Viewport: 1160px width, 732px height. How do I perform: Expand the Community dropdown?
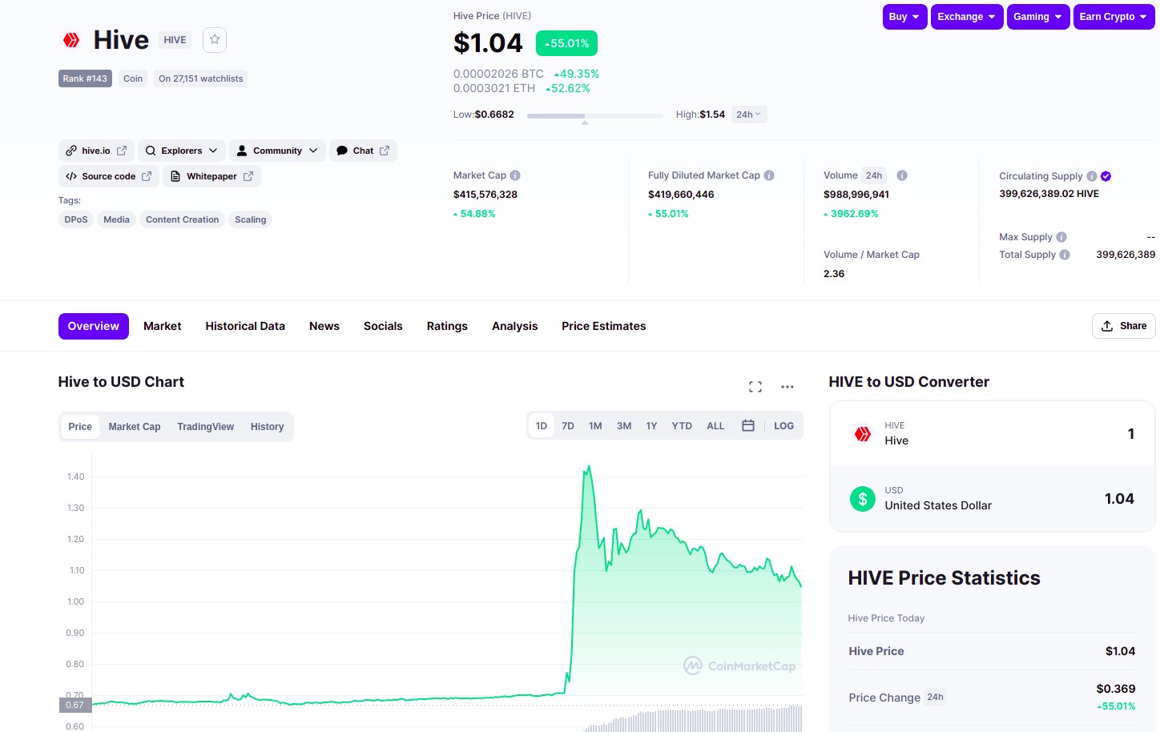277,151
